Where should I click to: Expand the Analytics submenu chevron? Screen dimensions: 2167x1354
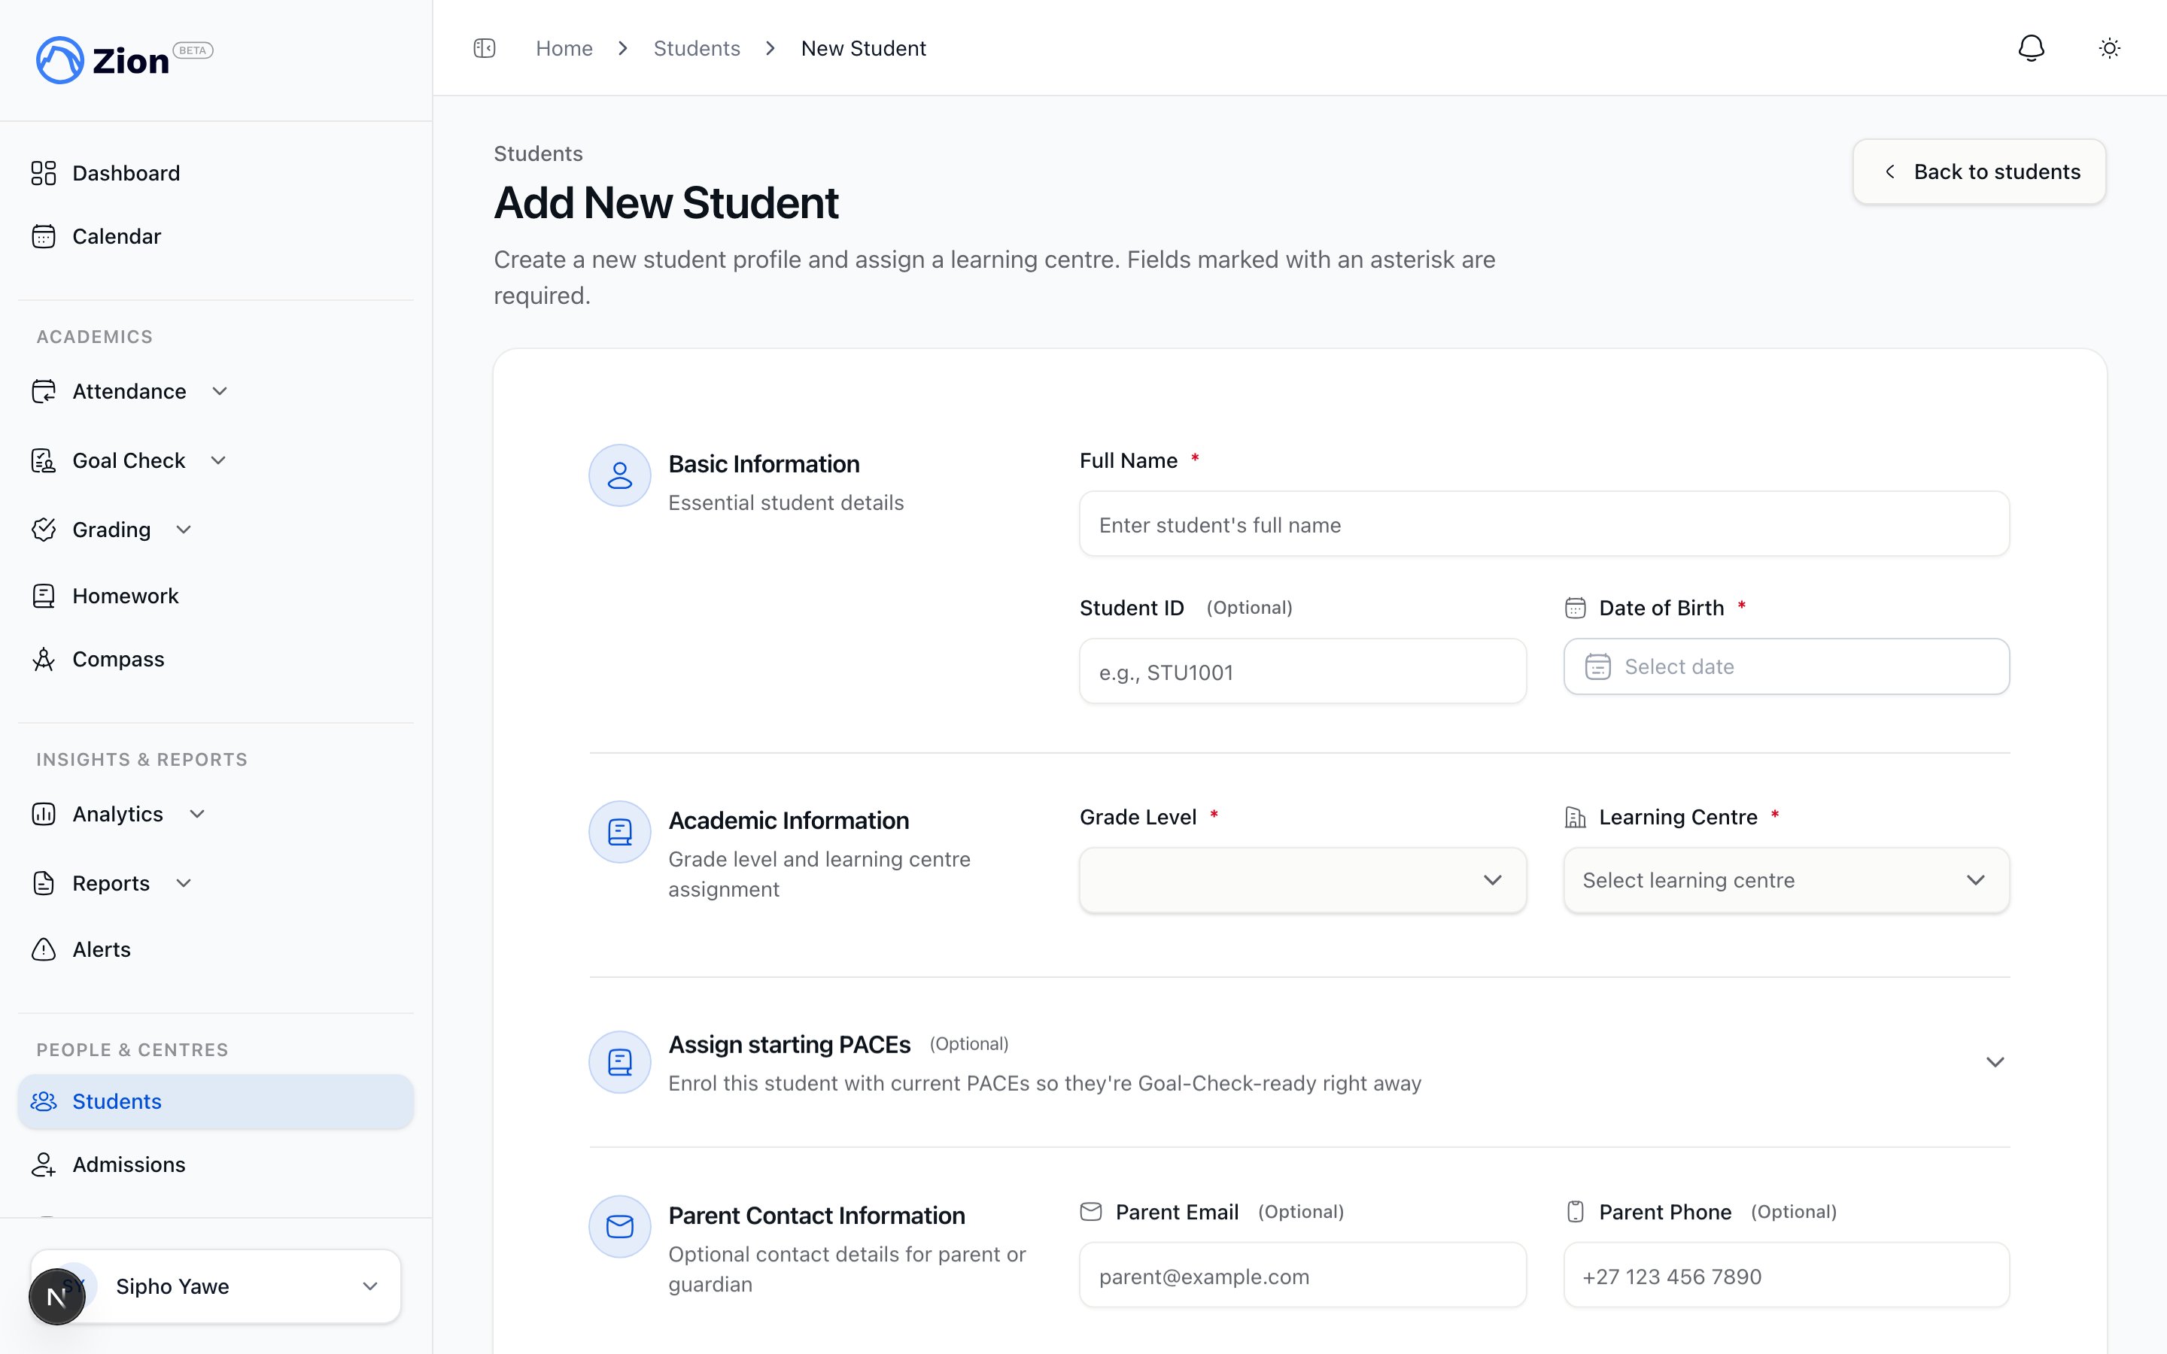(x=198, y=814)
